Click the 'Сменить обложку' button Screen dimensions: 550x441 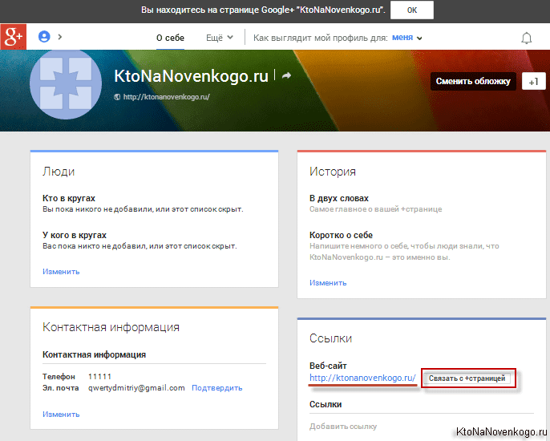[x=473, y=82]
